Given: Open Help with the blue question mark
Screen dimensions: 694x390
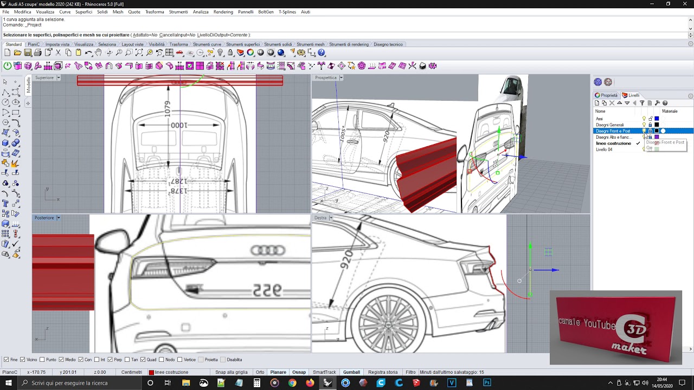Looking at the screenshot, I should 322,53.
